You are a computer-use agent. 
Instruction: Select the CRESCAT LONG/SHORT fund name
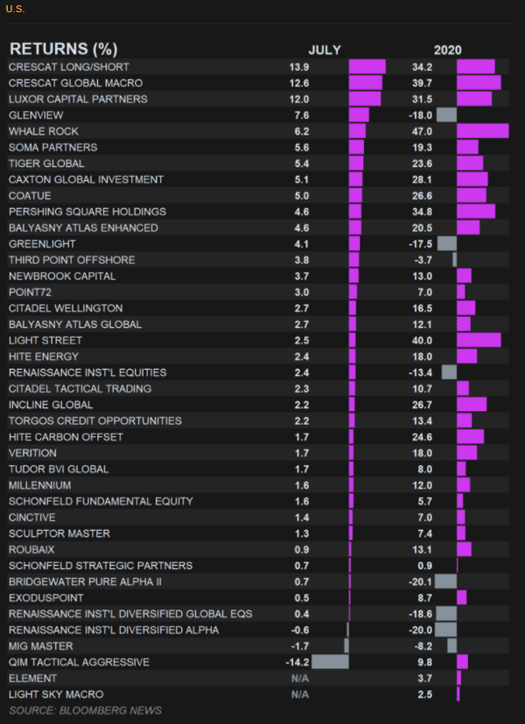69,67
